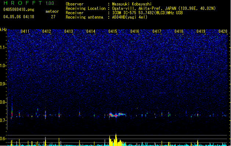Click the 0.8 kHz axis tick label
The width and height of the screenshot is (231, 146).
coord(3,102)
